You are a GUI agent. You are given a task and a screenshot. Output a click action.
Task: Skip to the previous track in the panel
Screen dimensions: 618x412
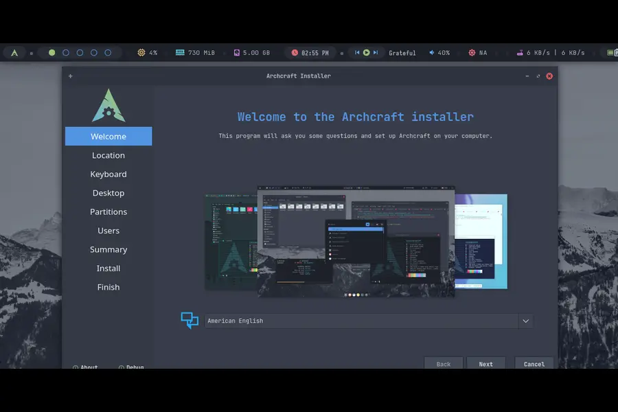click(357, 52)
